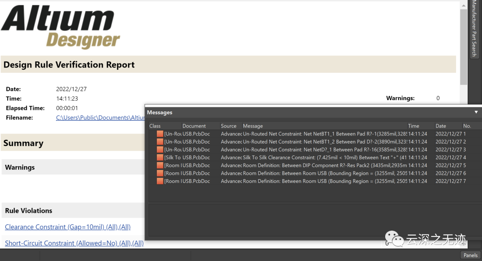The width and height of the screenshot is (482, 261).
Task: Click the Silk To Silk violation icon in row 4
Action: tap(160, 157)
